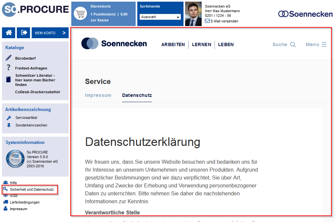This screenshot has width=335, height=222.
Task: Open Schweitzer Literatur catalog link
Action: coord(35,80)
